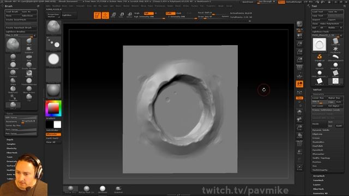Expand the NanoMesh section

coord(318,180)
